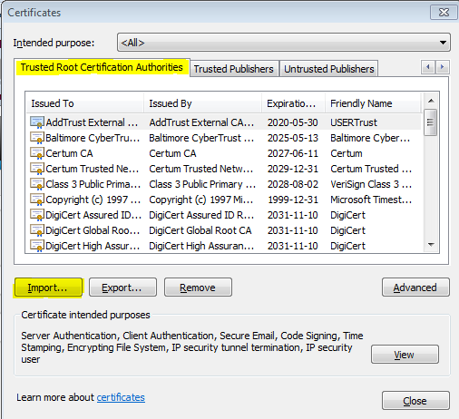Click the tab strip right scroll arrow
Viewport: 459px width, 419px height.
tap(443, 67)
